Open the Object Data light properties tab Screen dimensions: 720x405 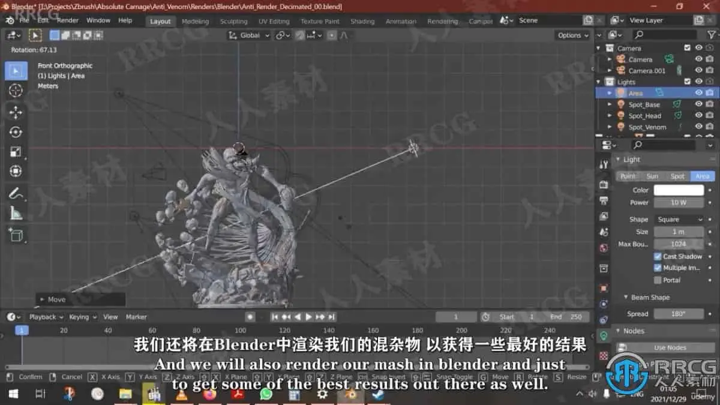click(604, 336)
